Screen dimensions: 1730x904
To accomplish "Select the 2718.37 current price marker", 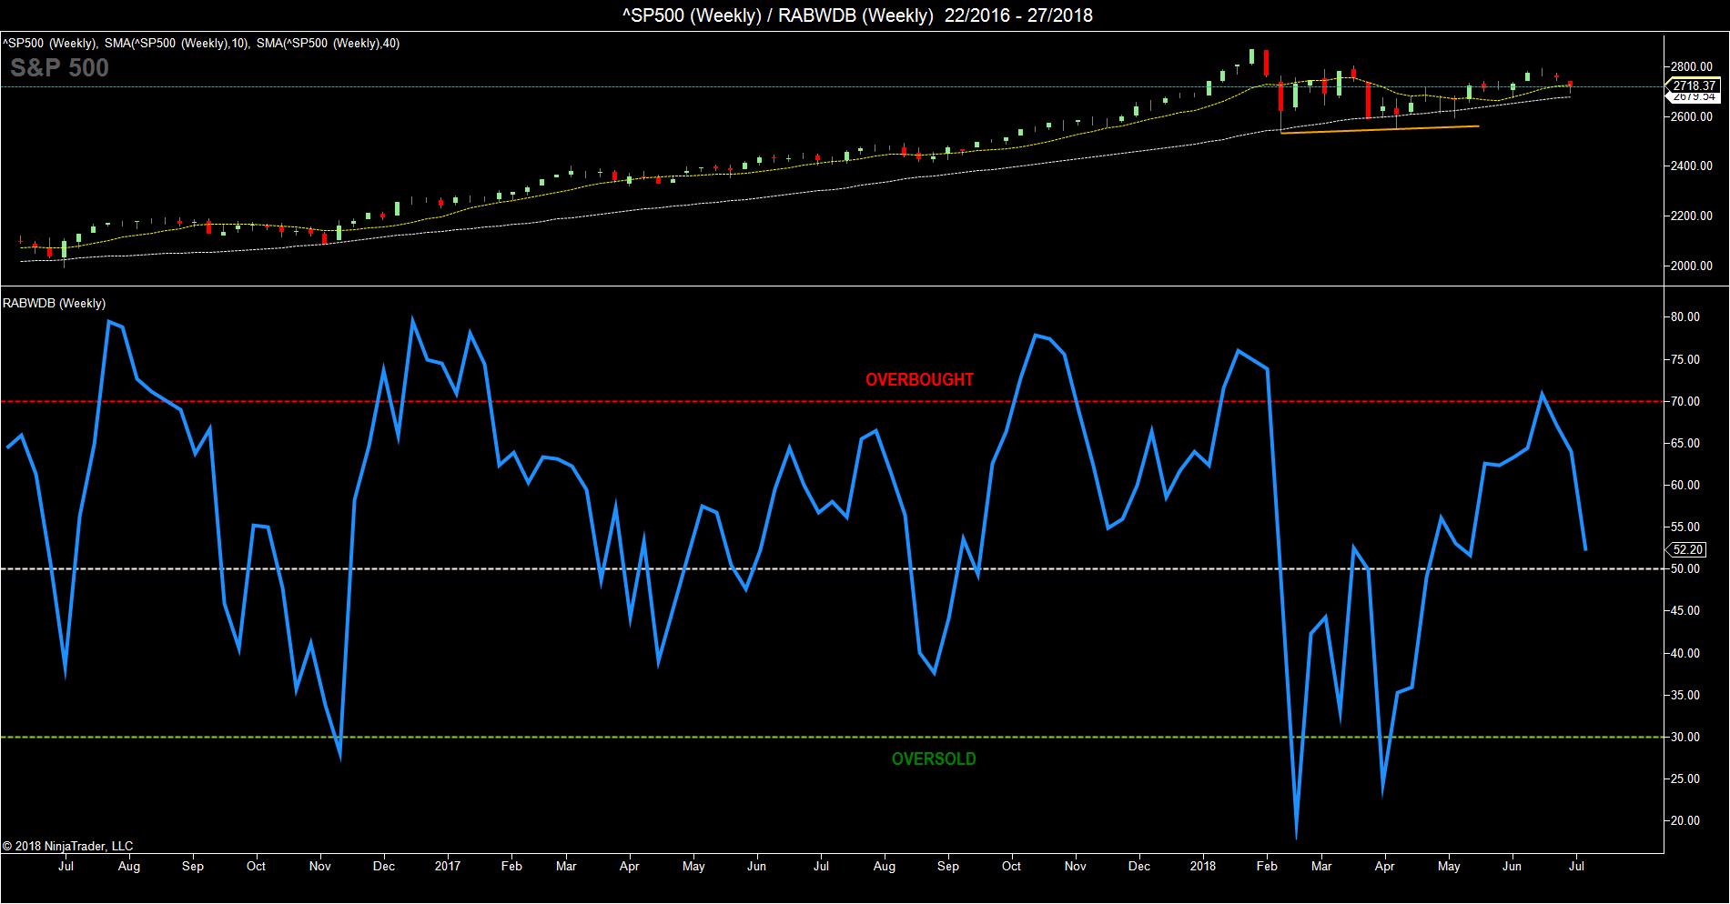I will coord(1694,85).
